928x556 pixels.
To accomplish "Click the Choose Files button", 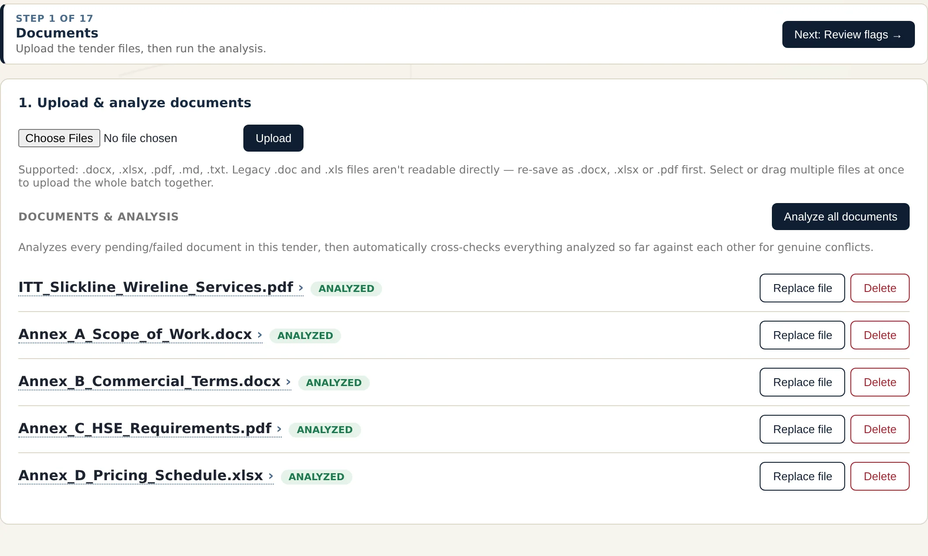I will coord(59,138).
